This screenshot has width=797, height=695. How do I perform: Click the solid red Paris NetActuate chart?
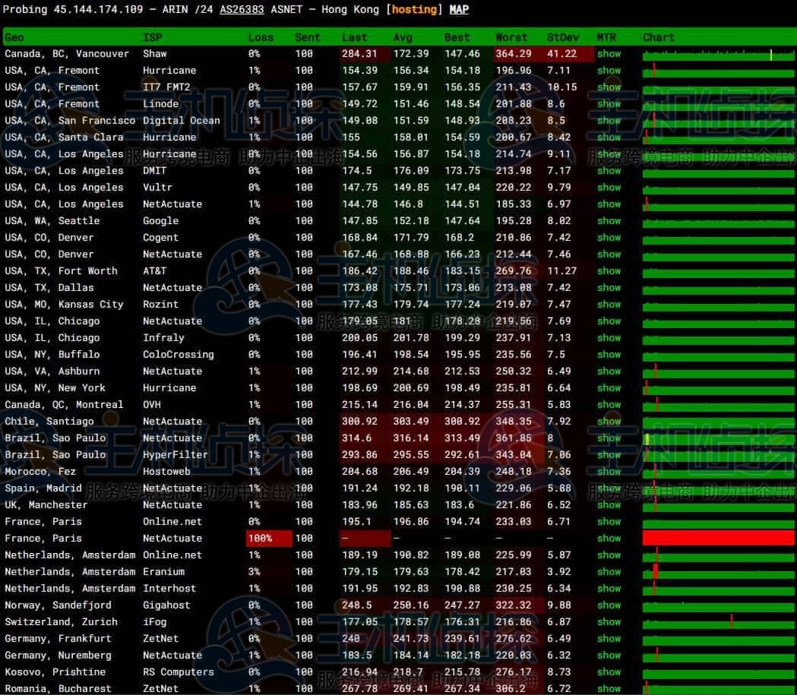[718, 539]
